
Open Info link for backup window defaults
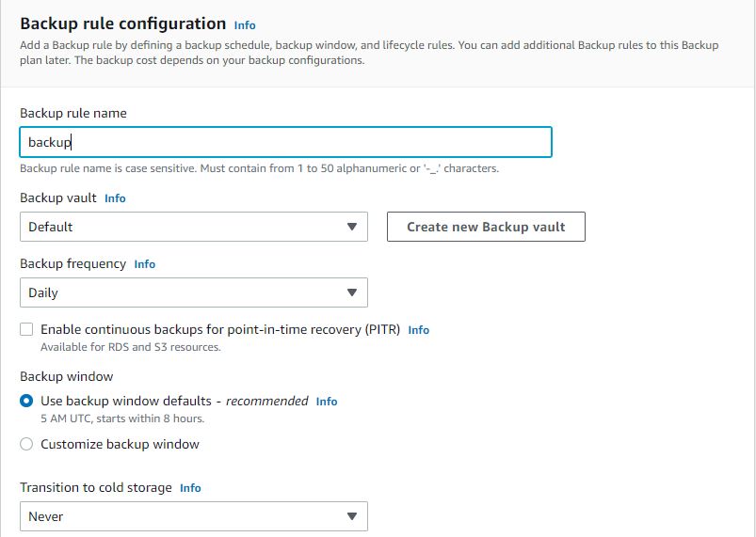(x=327, y=402)
